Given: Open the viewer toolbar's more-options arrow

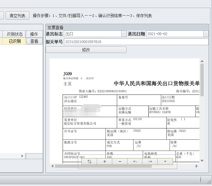Looking at the screenshot, I should [165, 161].
